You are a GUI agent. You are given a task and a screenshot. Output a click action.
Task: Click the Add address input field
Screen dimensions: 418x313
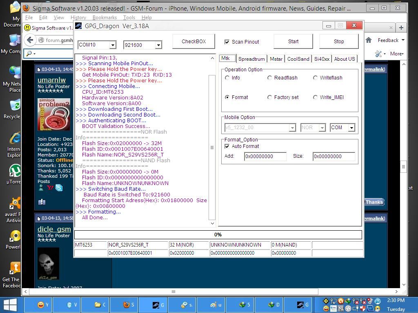point(265,156)
